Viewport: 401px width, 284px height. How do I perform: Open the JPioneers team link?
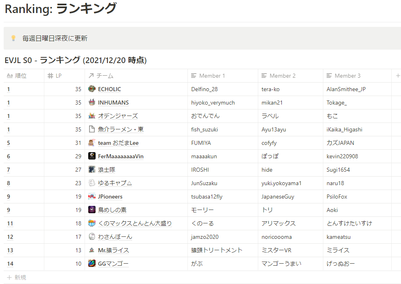coord(110,197)
